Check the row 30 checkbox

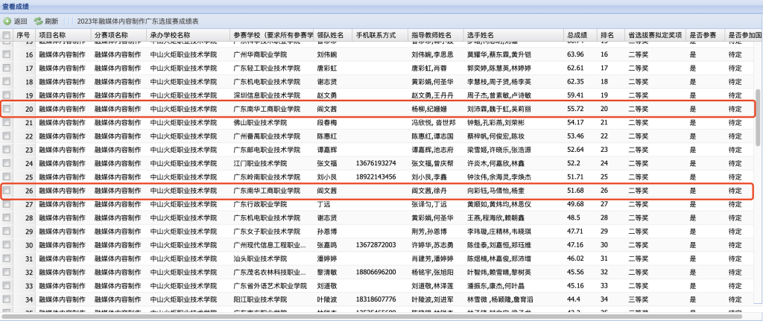pos(7,244)
